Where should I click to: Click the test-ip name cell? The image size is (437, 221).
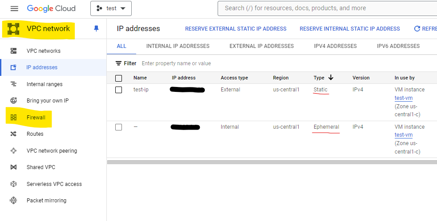coord(141,90)
